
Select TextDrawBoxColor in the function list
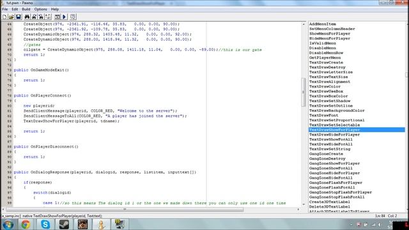328,96
